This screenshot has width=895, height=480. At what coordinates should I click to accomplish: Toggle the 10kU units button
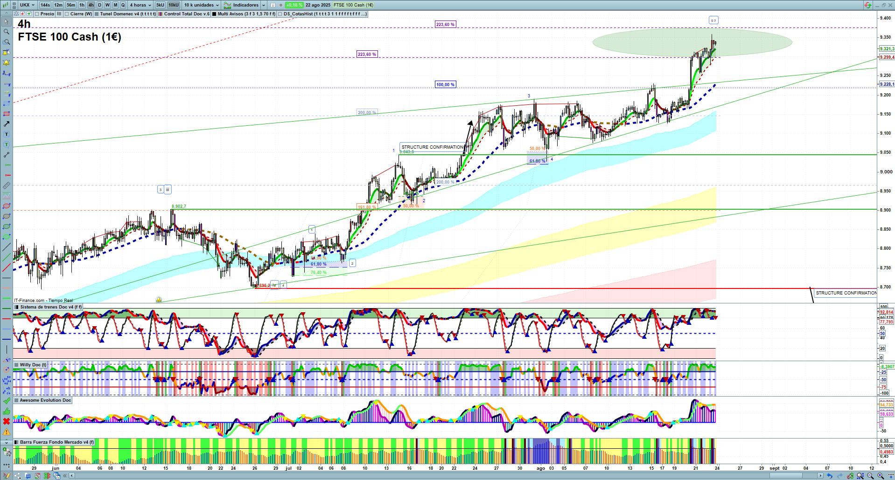pyautogui.click(x=174, y=5)
